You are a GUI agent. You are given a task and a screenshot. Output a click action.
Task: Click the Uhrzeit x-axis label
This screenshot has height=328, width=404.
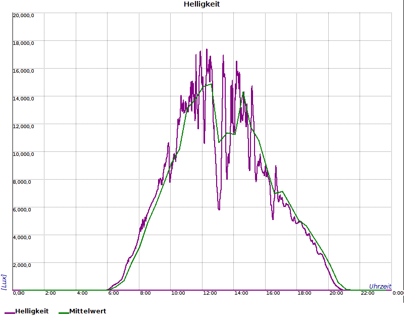click(x=380, y=286)
